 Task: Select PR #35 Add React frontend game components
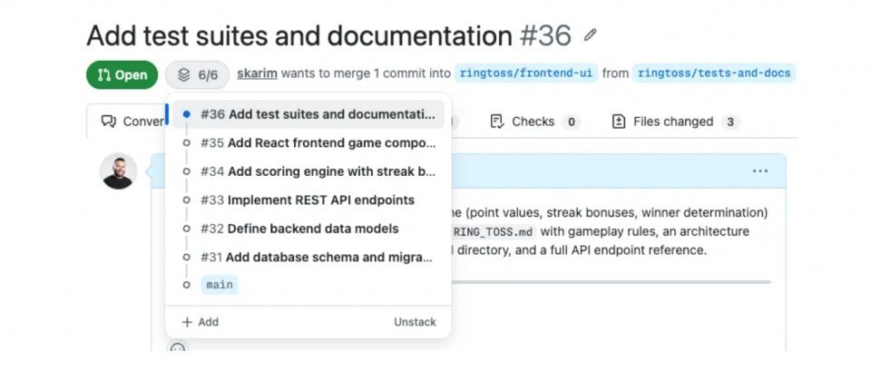point(317,143)
